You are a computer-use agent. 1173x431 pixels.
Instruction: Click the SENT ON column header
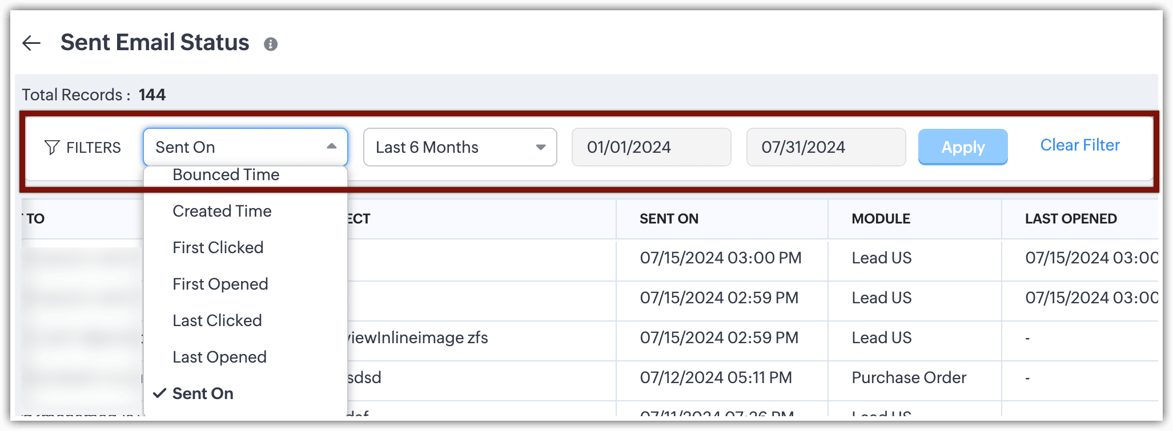[669, 219]
